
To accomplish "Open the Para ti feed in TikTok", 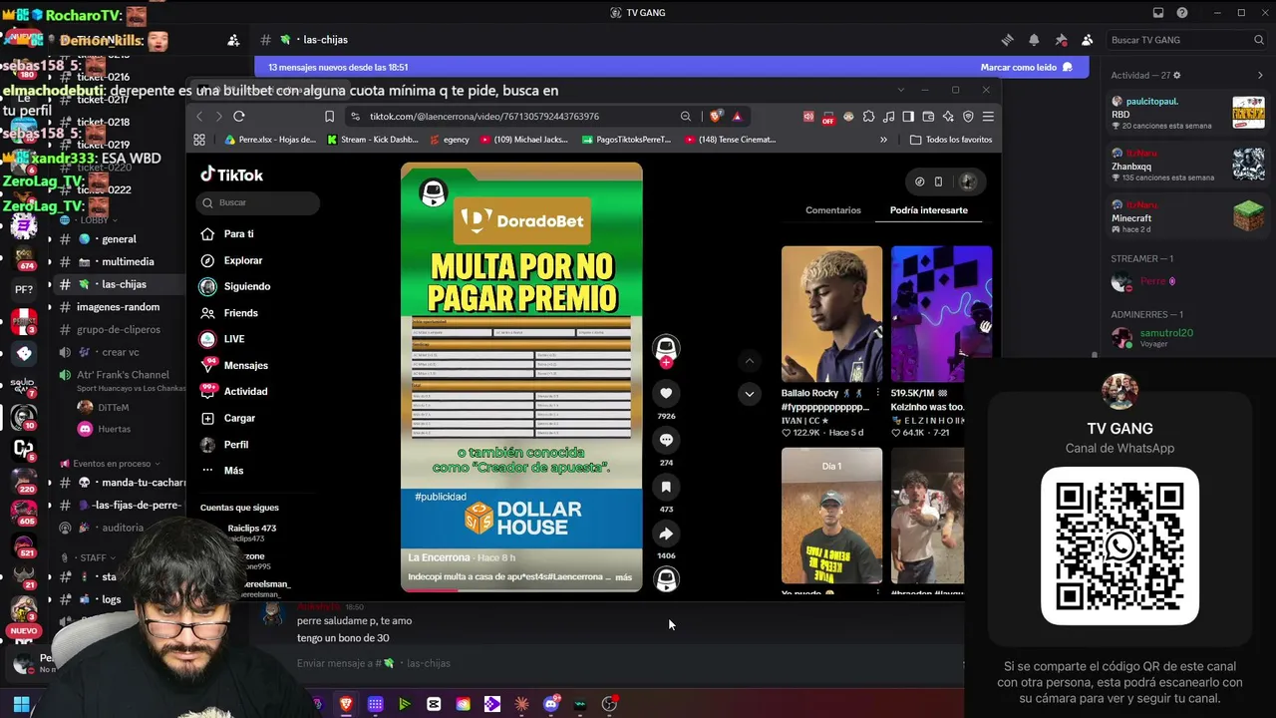I will point(238,234).
